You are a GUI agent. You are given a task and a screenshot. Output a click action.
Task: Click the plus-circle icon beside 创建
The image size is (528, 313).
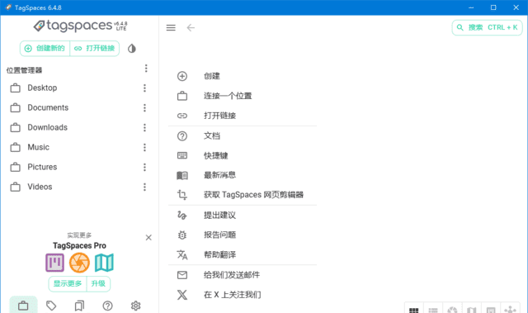pyautogui.click(x=182, y=76)
